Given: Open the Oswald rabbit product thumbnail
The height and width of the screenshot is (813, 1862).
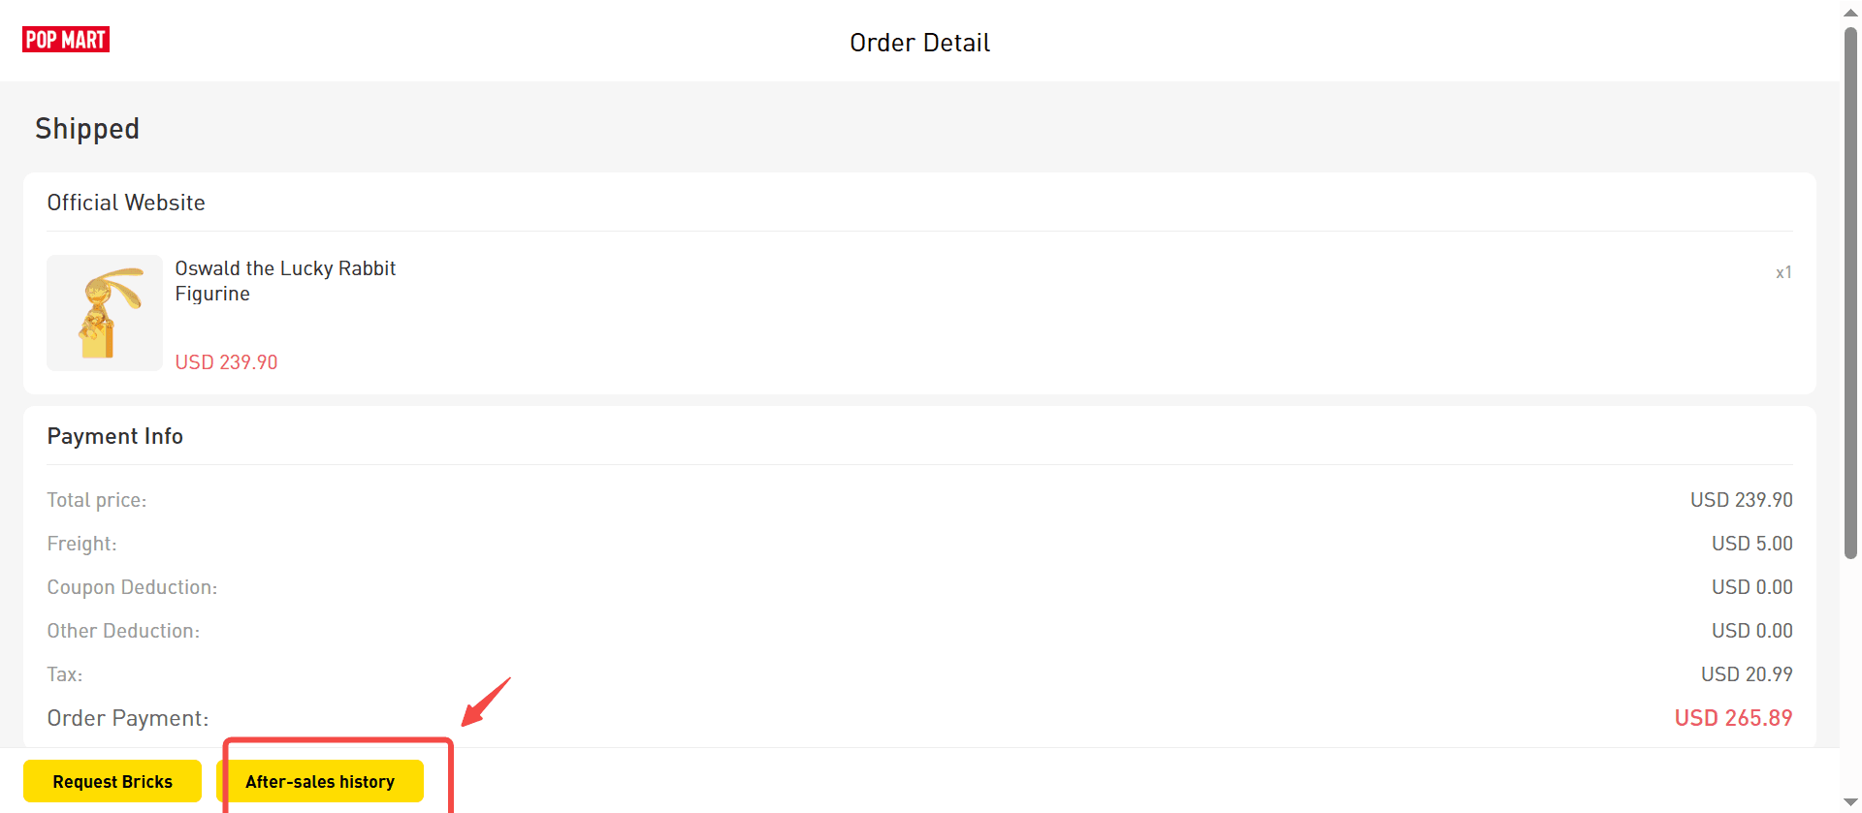Looking at the screenshot, I should click(105, 313).
